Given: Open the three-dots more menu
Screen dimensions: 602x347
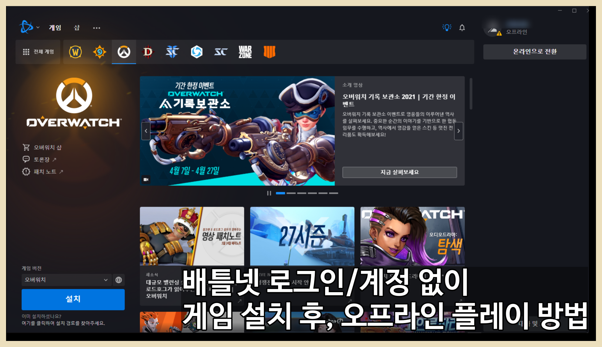Looking at the screenshot, I should pyautogui.click(x=96, y=28).
